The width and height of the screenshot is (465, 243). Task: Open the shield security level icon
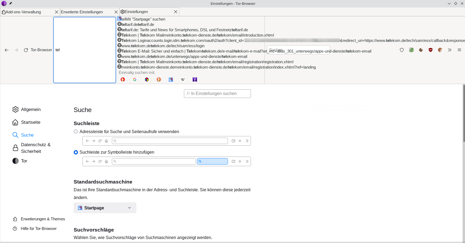tap(402, 50)
